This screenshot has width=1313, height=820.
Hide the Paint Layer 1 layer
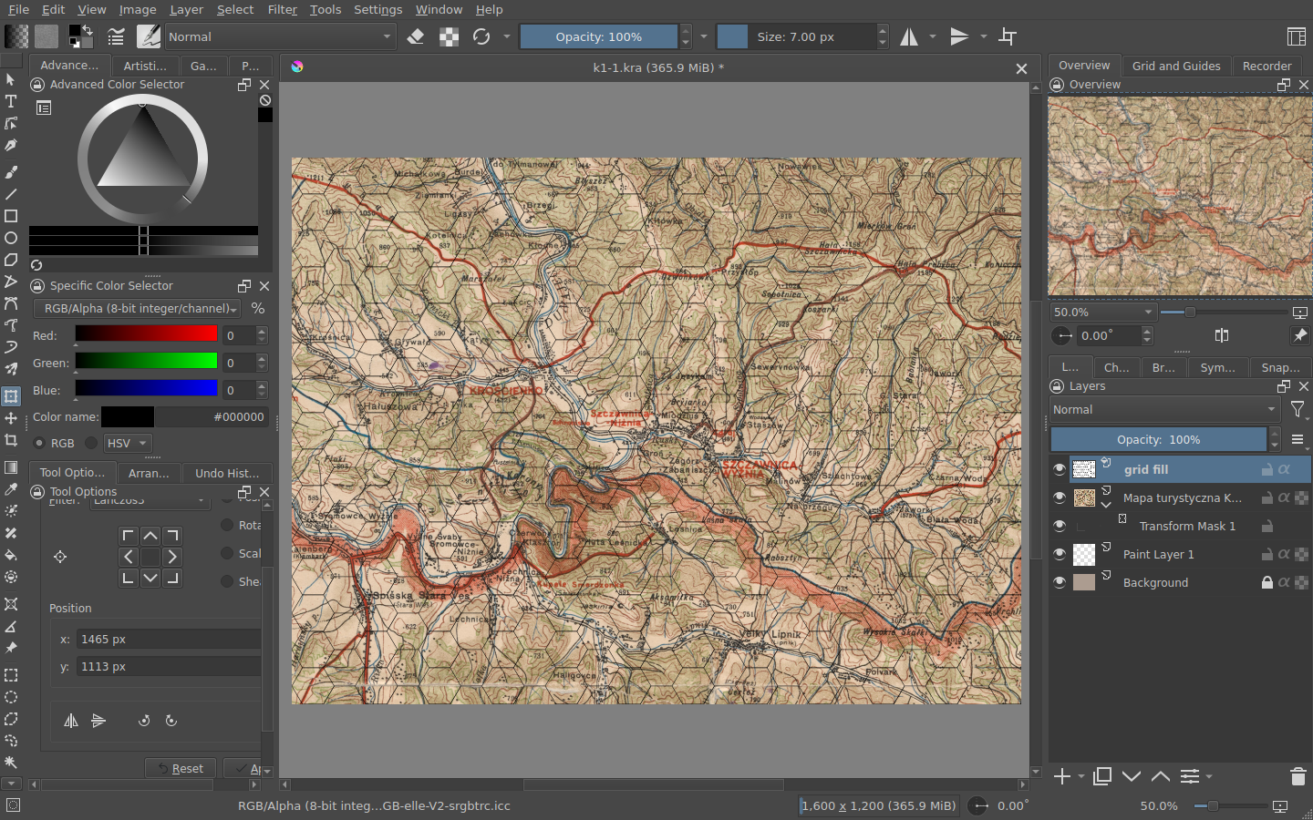coord(1060,554)
